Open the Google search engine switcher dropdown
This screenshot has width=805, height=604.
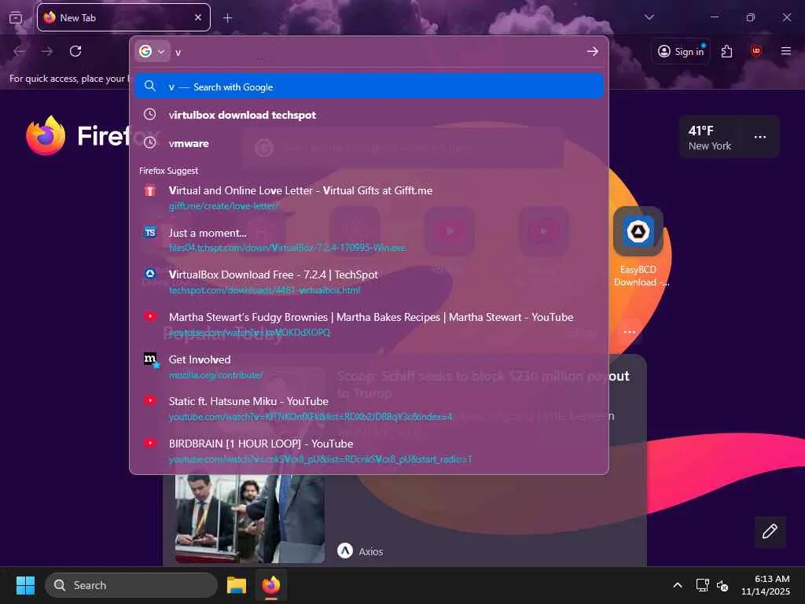click(x=153, y=51)
